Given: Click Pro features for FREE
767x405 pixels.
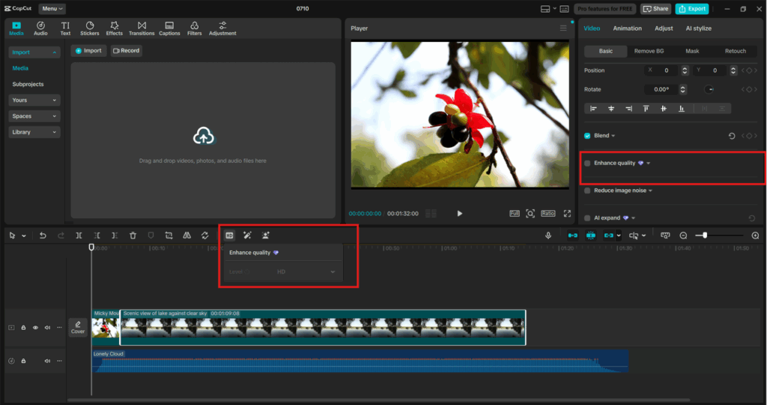Looking at the screenshot, I should 604,9.
